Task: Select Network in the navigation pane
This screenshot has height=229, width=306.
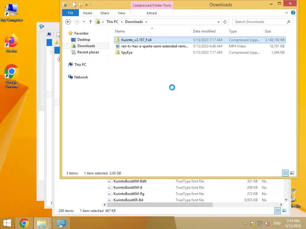Action: (81, 77)
